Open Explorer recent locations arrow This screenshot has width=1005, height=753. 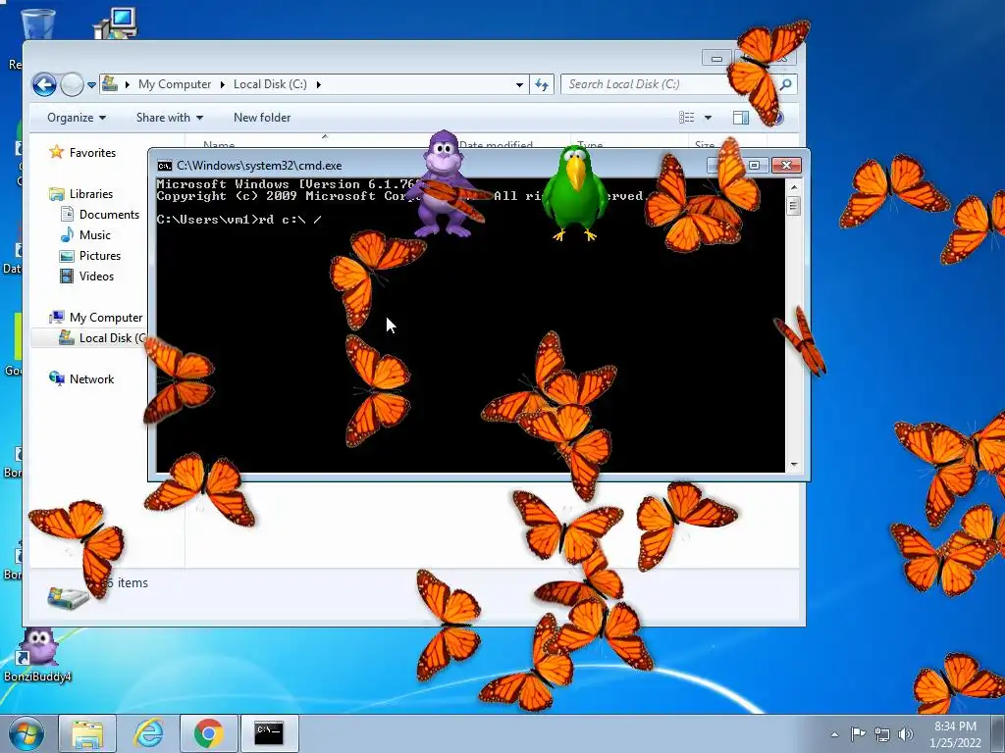pyautogui.click(x=91, y=84)
